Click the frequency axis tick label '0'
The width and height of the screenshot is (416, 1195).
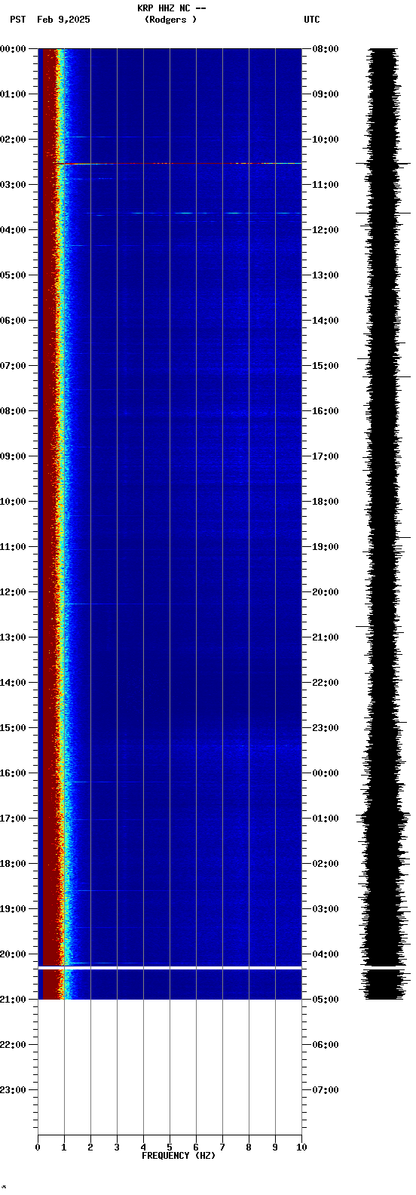pyautogui.click(x=38, y=1147)
